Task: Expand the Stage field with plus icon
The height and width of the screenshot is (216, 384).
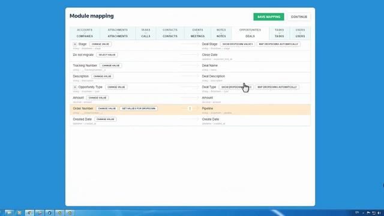Action: tap(75, 44)
